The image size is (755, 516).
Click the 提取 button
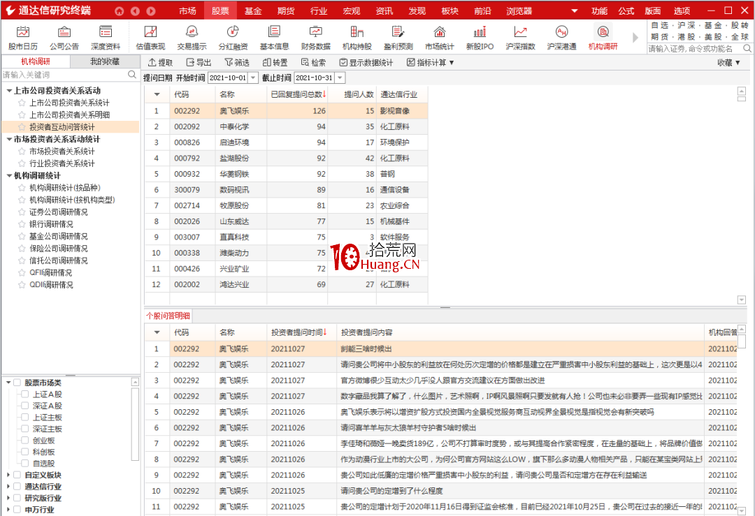tap(160, 63)
